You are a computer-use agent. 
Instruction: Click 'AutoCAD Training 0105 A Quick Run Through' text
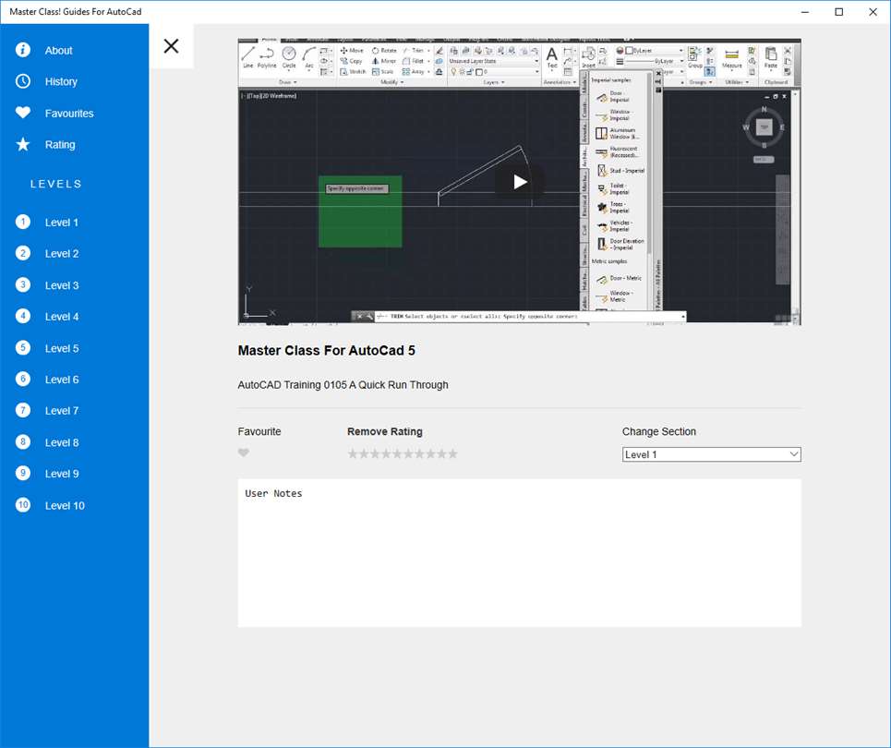(x=343, y=385)
